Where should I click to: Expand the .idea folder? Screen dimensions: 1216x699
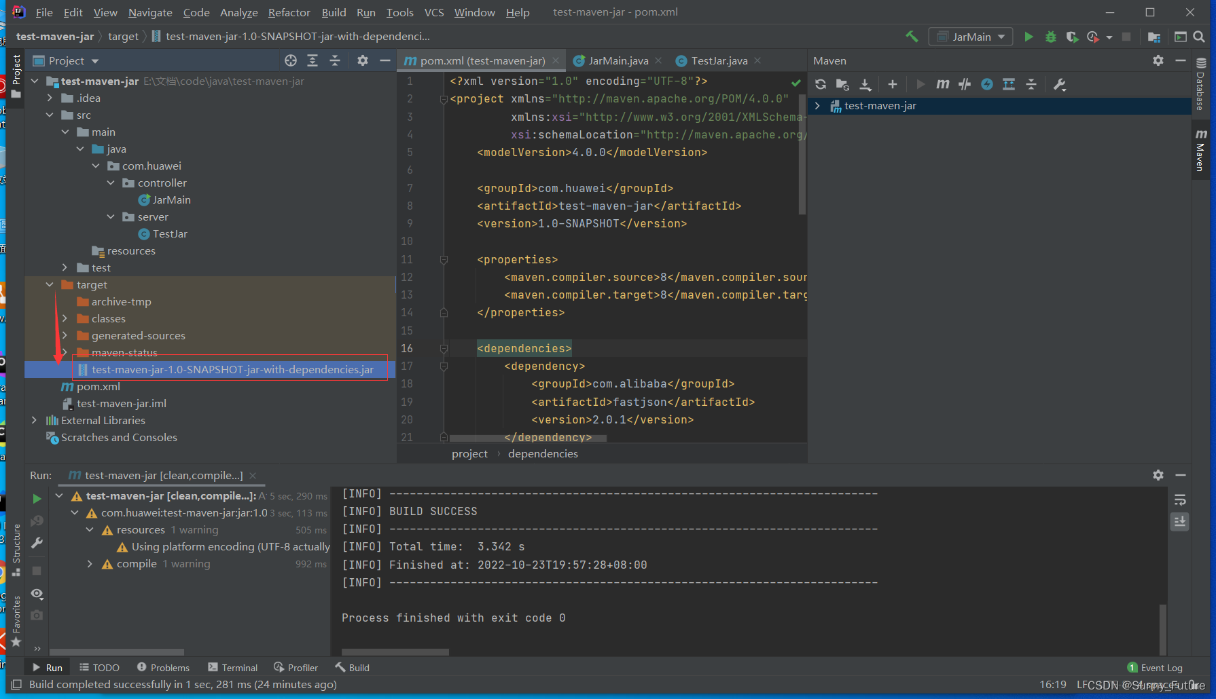tap(50, 98)
